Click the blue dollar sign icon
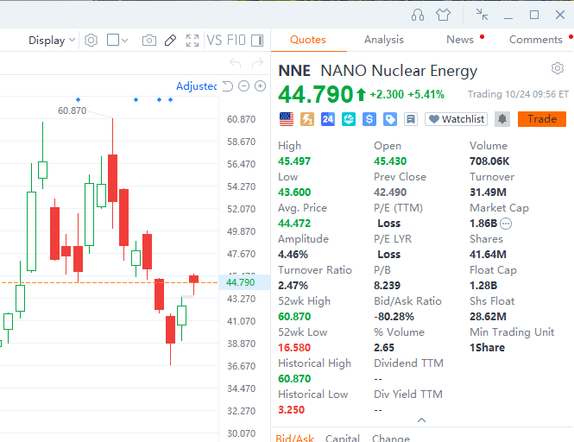This screenshot has height=442, width=574. (x=369, y=119)
